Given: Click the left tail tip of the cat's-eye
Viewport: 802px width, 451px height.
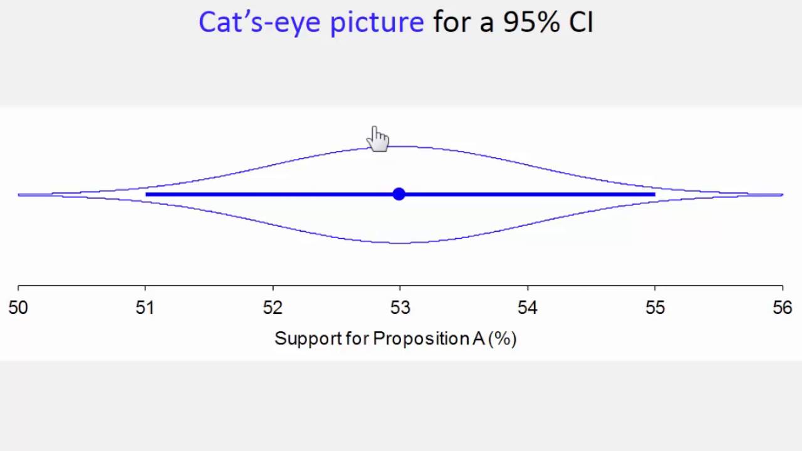Looking at the screenshot, I should pos(20,195).
